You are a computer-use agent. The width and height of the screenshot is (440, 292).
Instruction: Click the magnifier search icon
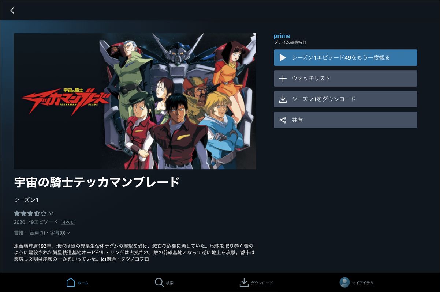(x=159, y=282)
